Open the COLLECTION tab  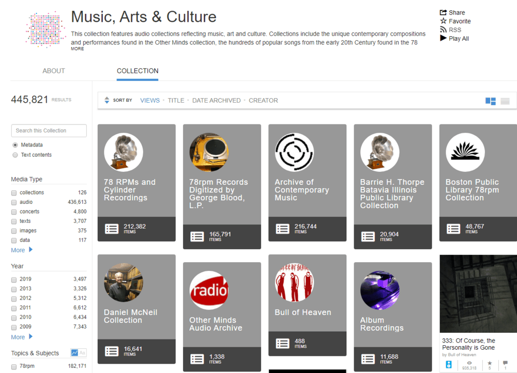click(138, 71)
